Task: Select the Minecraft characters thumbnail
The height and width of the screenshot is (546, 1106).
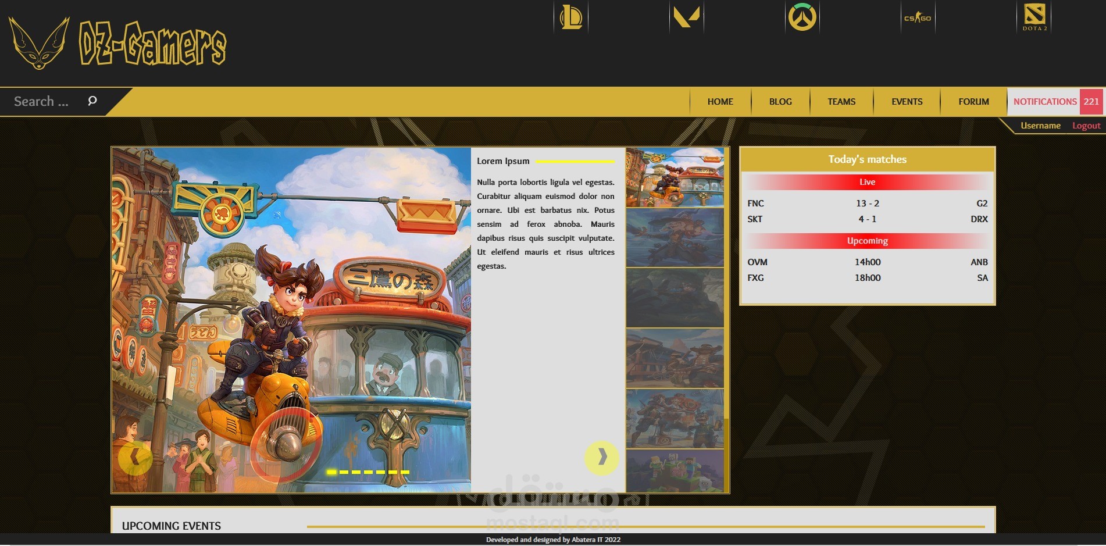Action: [x=675, y=471]
